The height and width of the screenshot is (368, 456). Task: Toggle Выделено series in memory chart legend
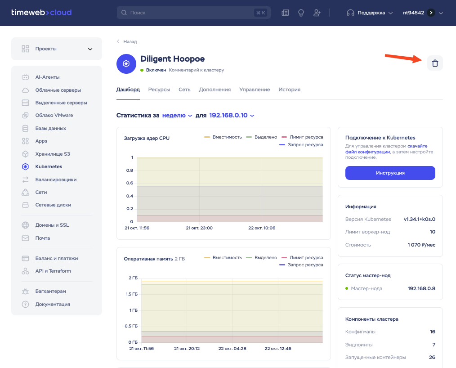click(262, 257)
